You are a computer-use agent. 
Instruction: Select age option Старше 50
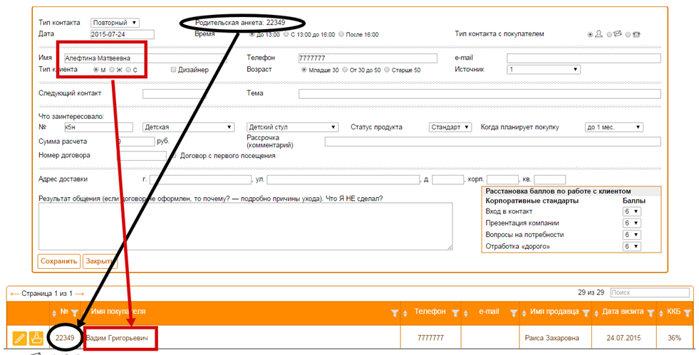[387, 70]
